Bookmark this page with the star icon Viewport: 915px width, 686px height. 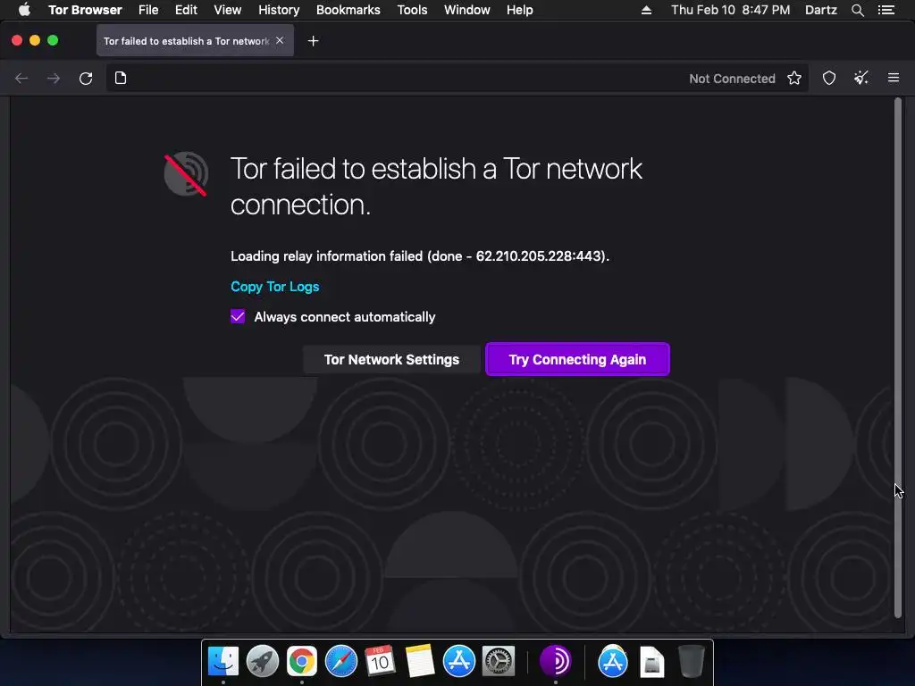(794, 79)
